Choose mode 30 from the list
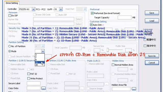Image resolution: width=163 pixels, height=92 pixels. [x=40, y=65]
